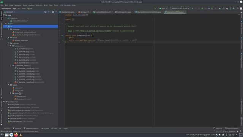Click the Debug app bug icon
This screenshot has height=137, width=243.
pyautogui.click(x=202, y=8)
